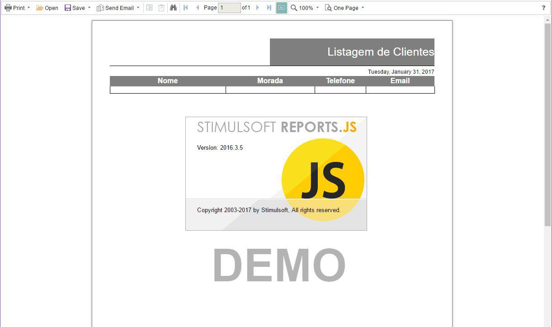Toggle full screen view mode icon
552x327 pixels.
pos(281,8)
